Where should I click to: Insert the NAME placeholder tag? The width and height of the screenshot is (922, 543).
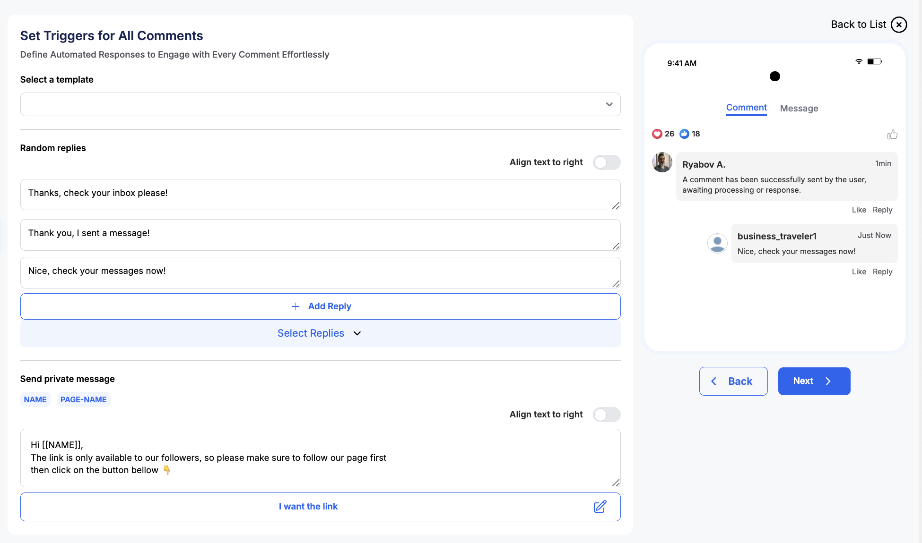point(35,399)
